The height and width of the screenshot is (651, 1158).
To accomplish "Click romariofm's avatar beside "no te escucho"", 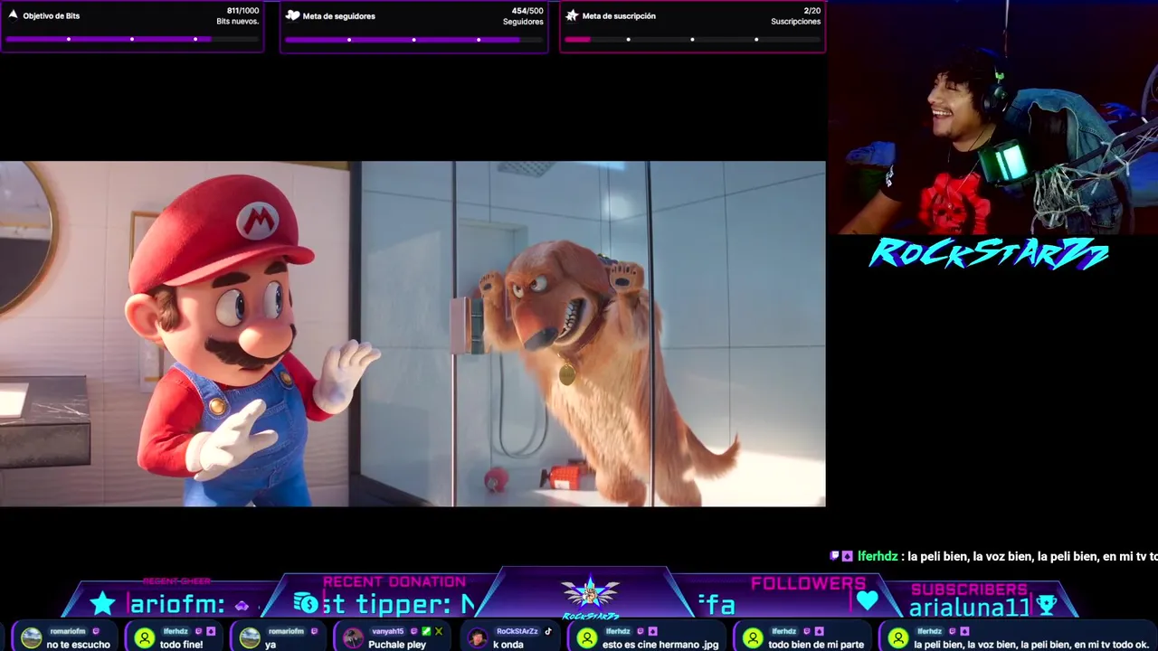I will 32,638.
